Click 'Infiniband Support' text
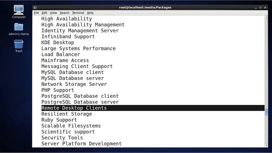 [x=68, y=37]
